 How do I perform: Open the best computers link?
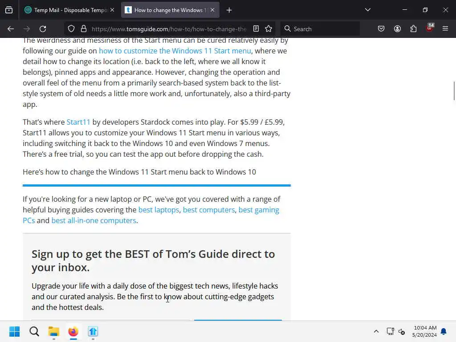coord(208,210)
